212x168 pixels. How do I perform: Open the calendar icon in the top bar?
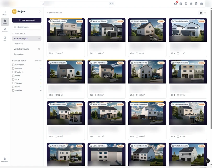tap(181, 3)
